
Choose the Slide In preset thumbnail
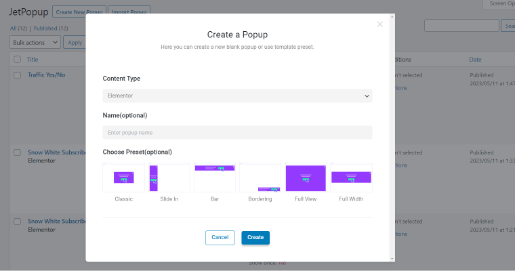click(x=169, y=178)
